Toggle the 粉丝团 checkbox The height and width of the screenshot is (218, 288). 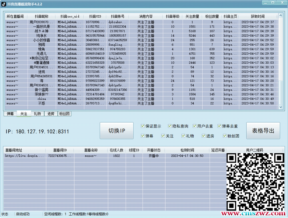coord(225,136)
